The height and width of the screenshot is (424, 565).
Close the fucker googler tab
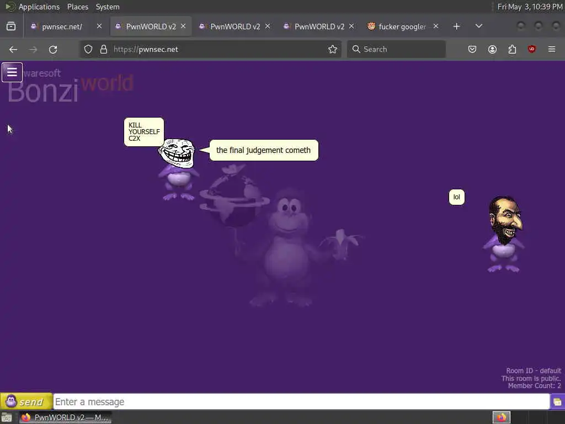pos(436,26)
